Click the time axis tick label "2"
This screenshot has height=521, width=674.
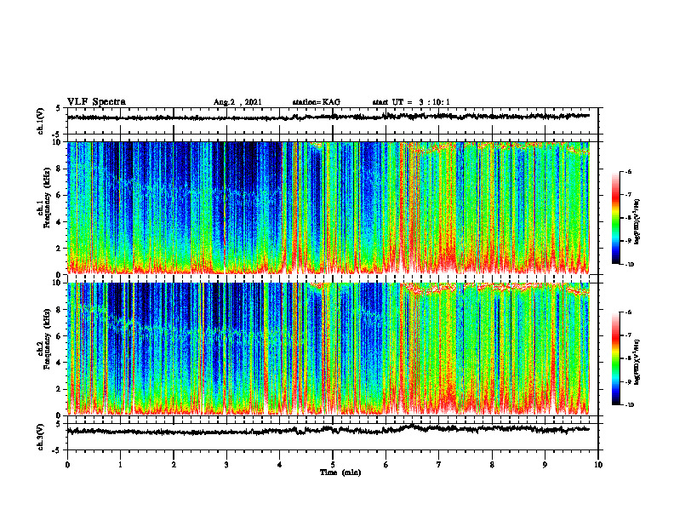[174, 465]
